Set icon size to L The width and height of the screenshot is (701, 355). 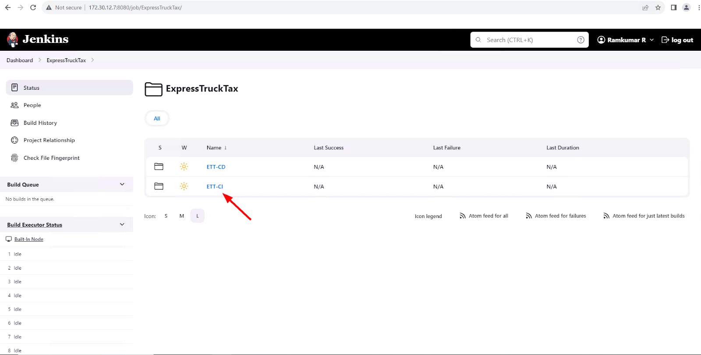tap(198, 216)
